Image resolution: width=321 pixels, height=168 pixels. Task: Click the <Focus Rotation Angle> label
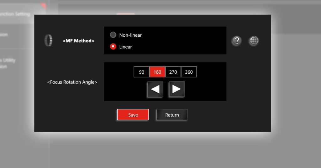(72, 82)
